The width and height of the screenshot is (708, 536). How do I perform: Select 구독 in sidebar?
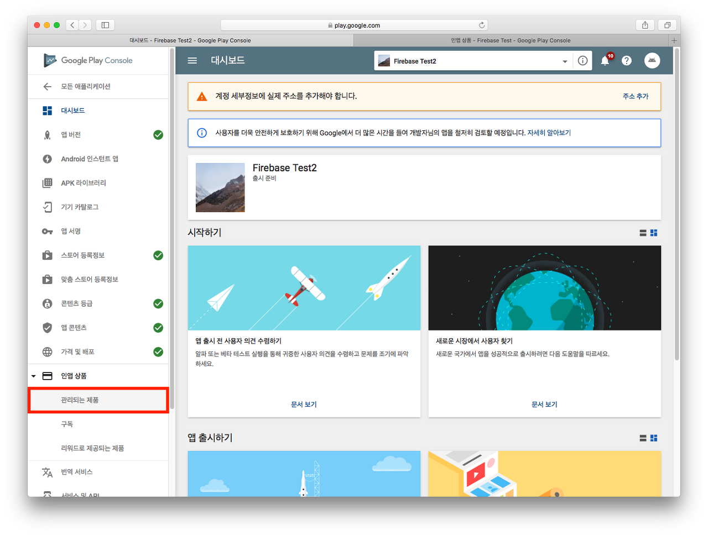coord(98,424)
